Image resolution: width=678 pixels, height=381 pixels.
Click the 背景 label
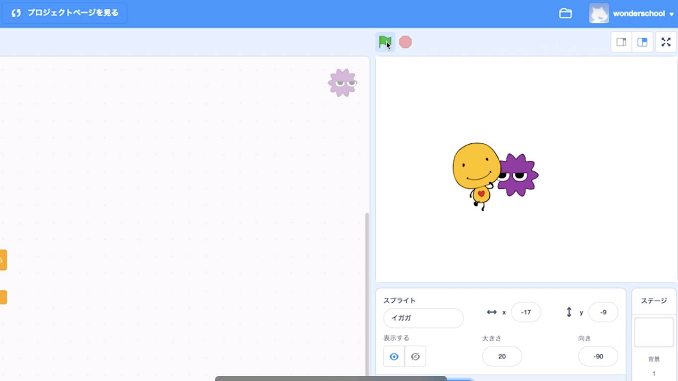(x=654, y=359)
